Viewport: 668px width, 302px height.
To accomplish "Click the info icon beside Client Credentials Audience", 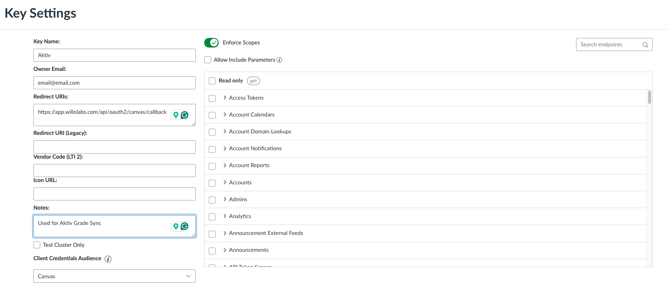I will (x=108, y=259).
